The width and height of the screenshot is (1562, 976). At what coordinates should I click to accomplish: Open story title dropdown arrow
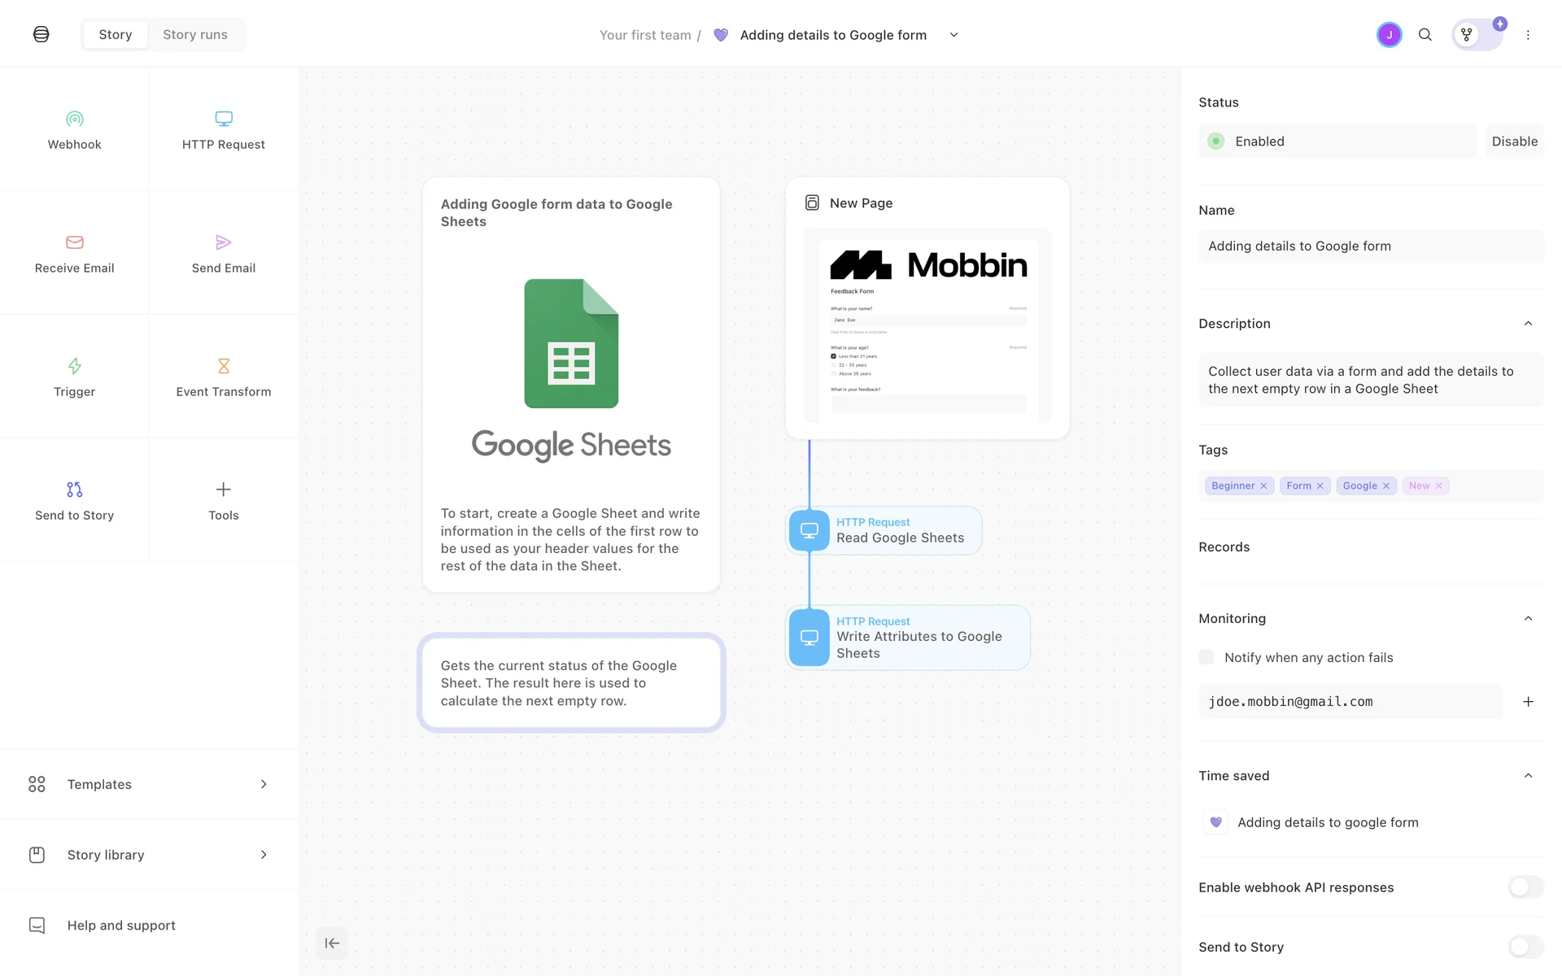(x=954, y=35)
